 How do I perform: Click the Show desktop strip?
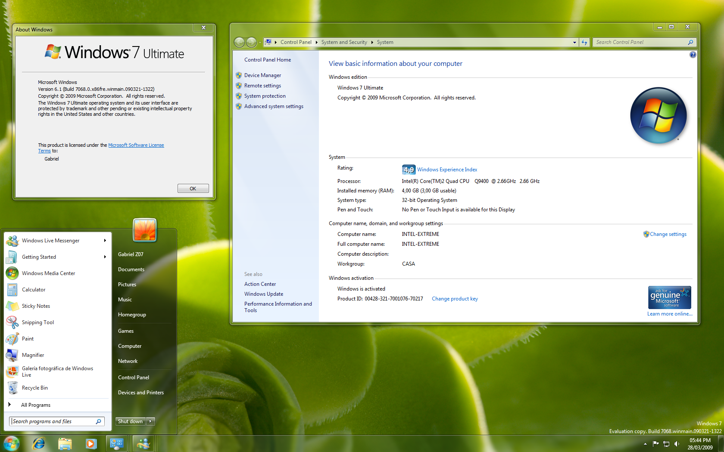721,443
